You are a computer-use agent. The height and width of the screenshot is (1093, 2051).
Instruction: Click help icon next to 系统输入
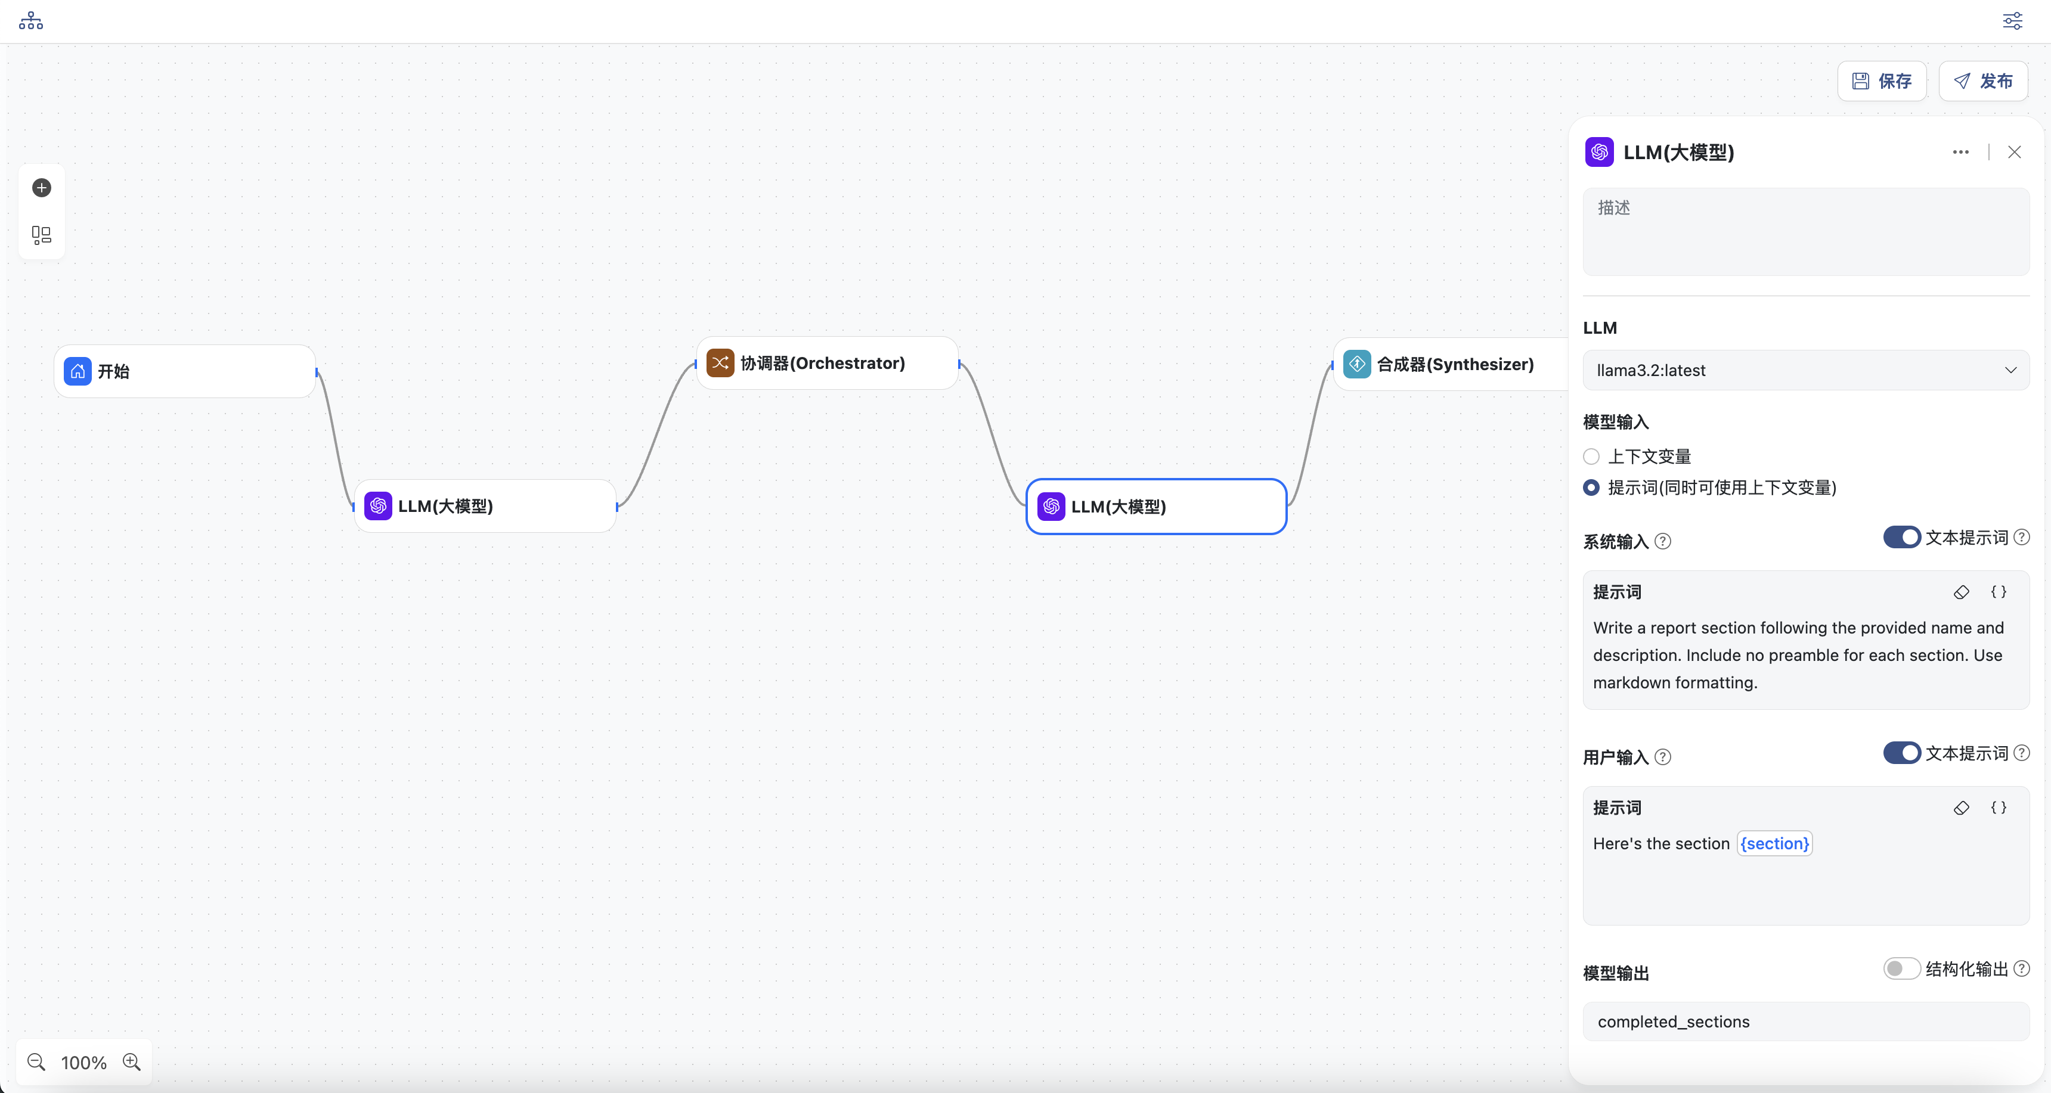(1662, 542)
